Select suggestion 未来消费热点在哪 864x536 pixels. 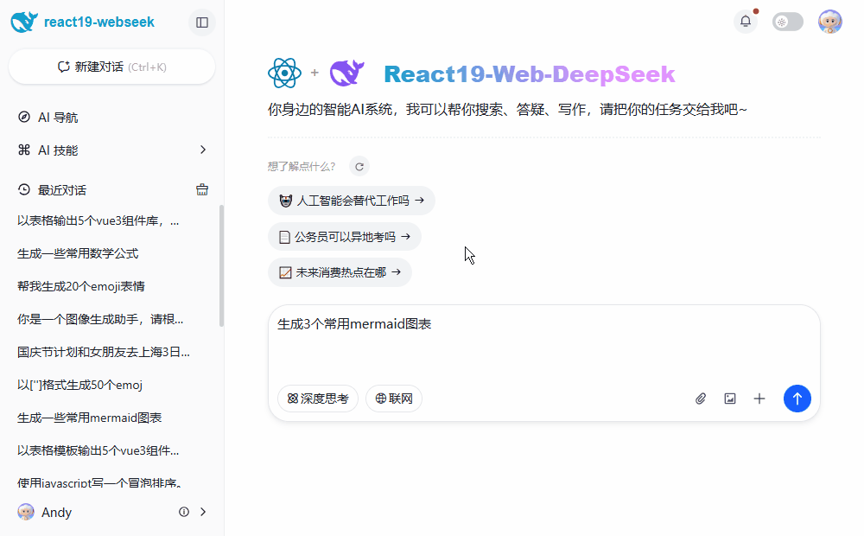pos(340,272)
